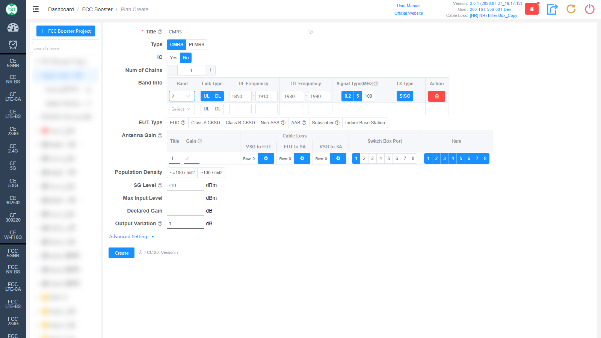Click the red bug report icon
Screen dimensions: 601x338
[532, 9]
